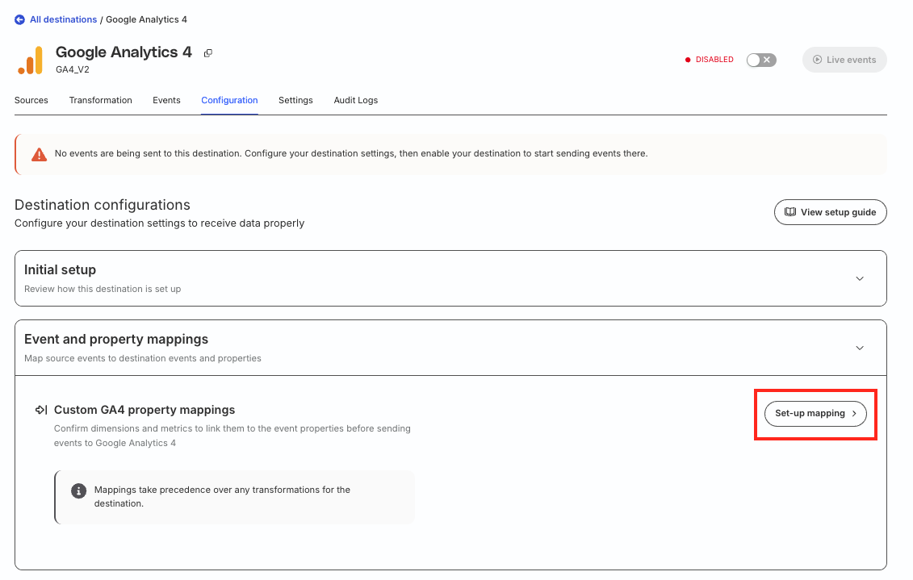Click the Google Analytics 4 logo icon
Screen dimensions: 913x580
(x=30, y=61)
